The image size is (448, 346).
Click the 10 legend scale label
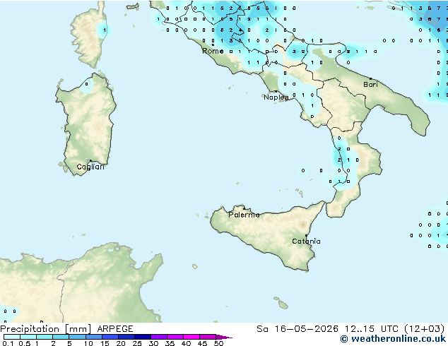pyautogui.click(x=88, y=343)
